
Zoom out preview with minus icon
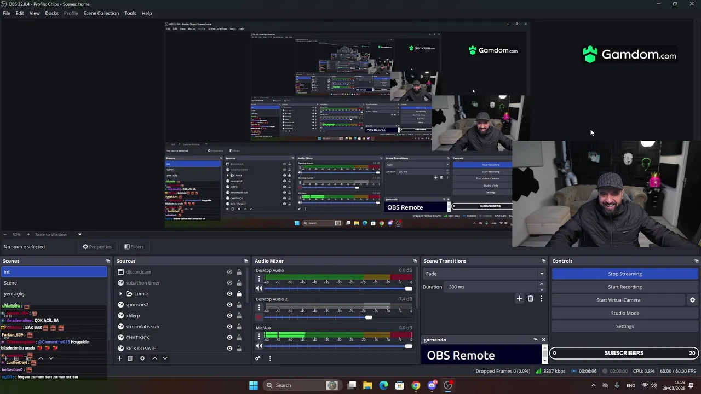pyautogui.click(x=5, y=234)
